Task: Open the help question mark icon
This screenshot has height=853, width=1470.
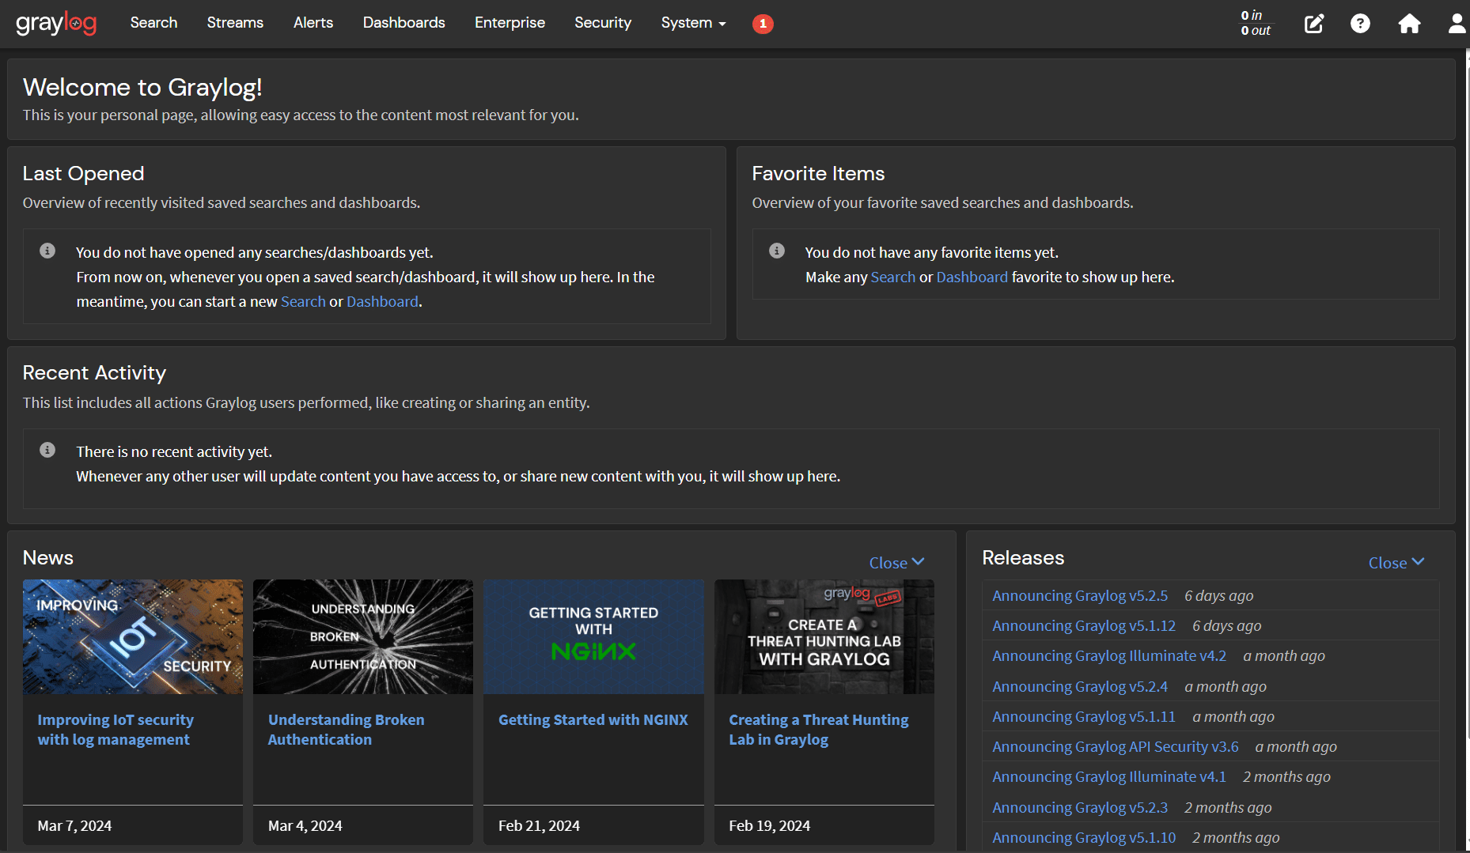Action: point(1360,24)
